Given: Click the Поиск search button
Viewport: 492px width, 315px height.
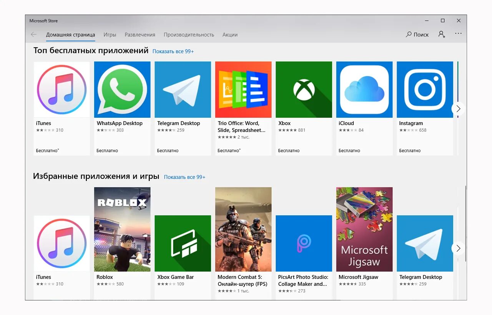Looking at the screenshot, I should click(x=417, y=35).
